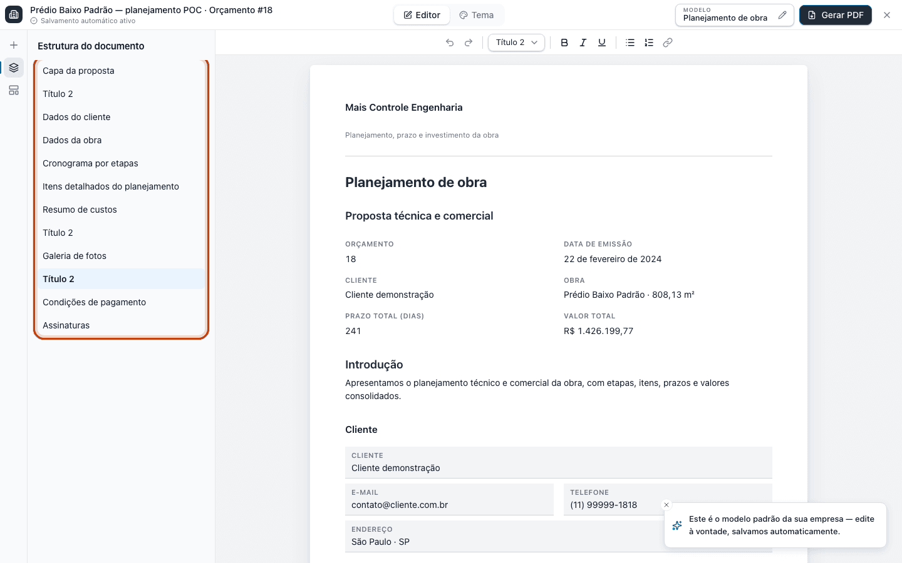902x563 pixels.
Task: Click the plus add-block sidebar icon
Action: tap(14, 45)
